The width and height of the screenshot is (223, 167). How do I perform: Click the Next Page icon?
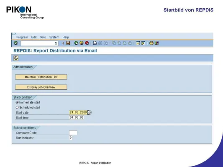(x=124, y=43)
